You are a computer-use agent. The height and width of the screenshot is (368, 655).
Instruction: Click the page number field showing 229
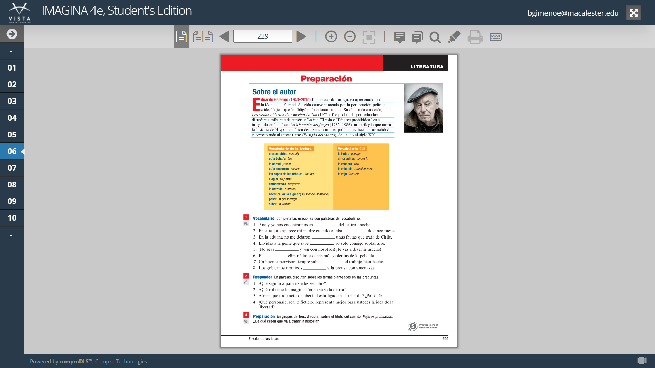tap(263, 36)
